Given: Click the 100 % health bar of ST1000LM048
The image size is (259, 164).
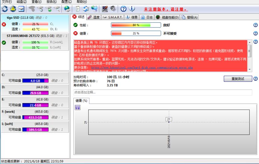Looking at the screenshot, I should (35, 42).
